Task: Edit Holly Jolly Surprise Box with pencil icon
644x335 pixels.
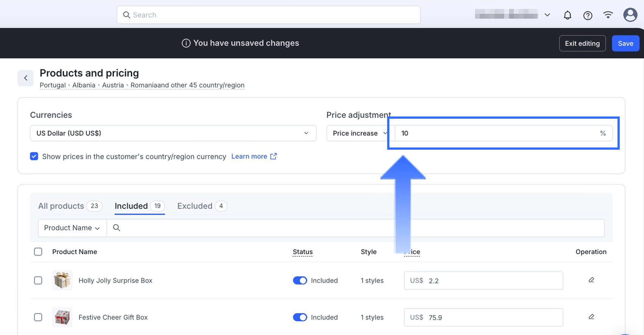Action: [591, 280]
